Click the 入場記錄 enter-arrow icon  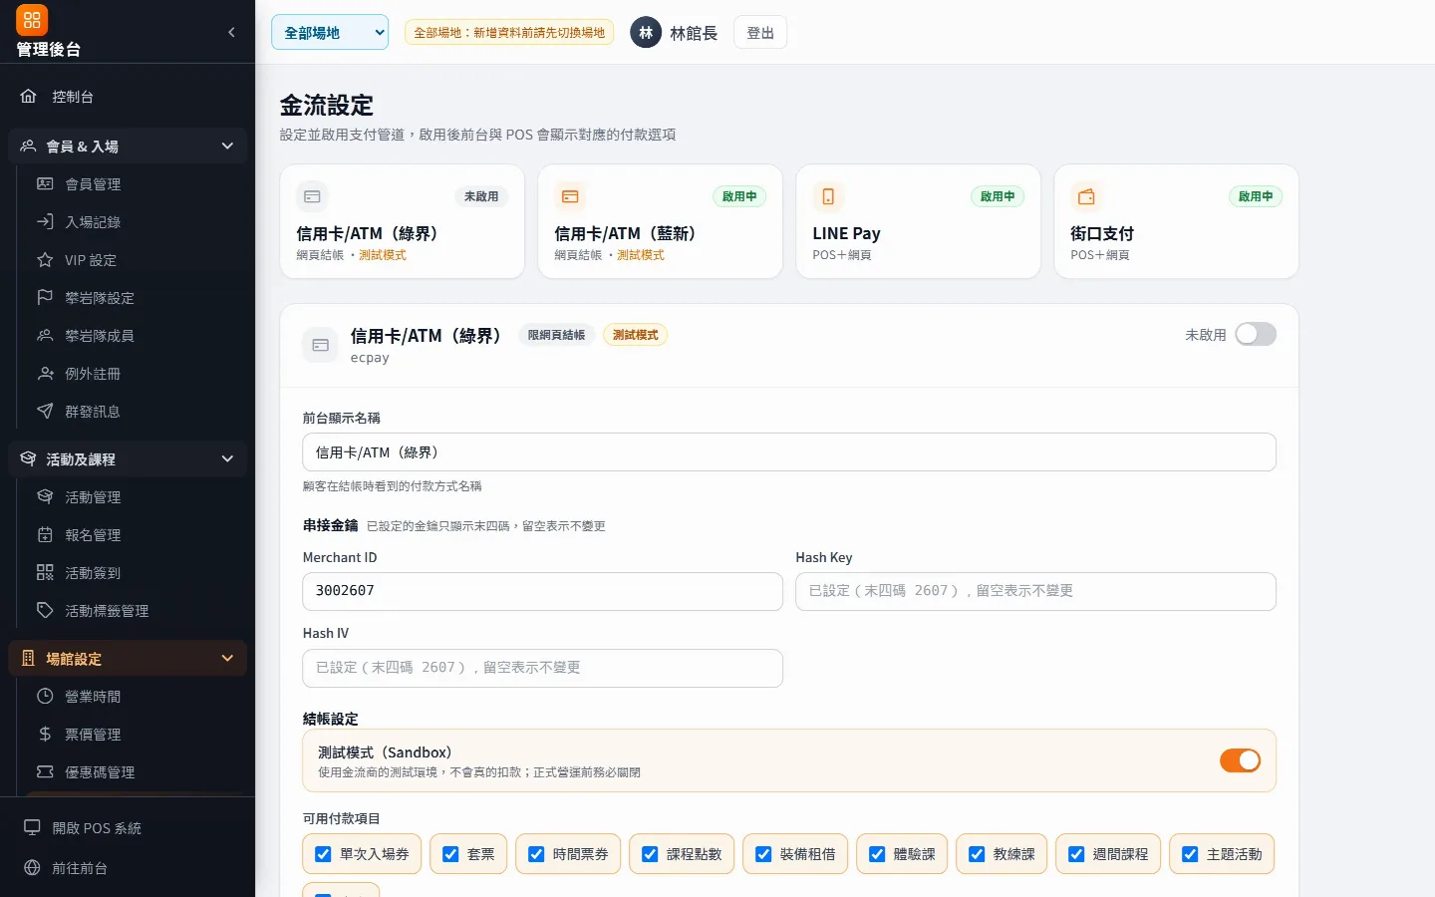point(45,221)
